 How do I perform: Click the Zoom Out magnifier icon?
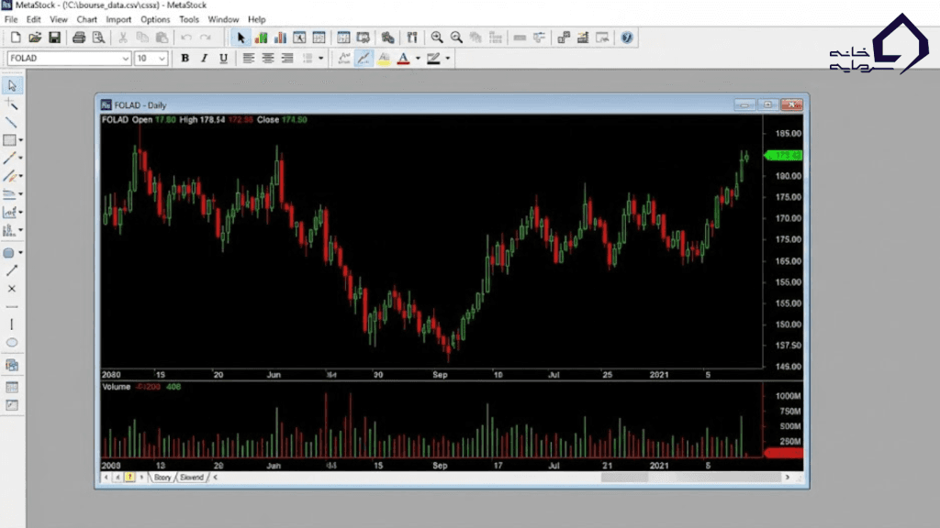(456, 38)
